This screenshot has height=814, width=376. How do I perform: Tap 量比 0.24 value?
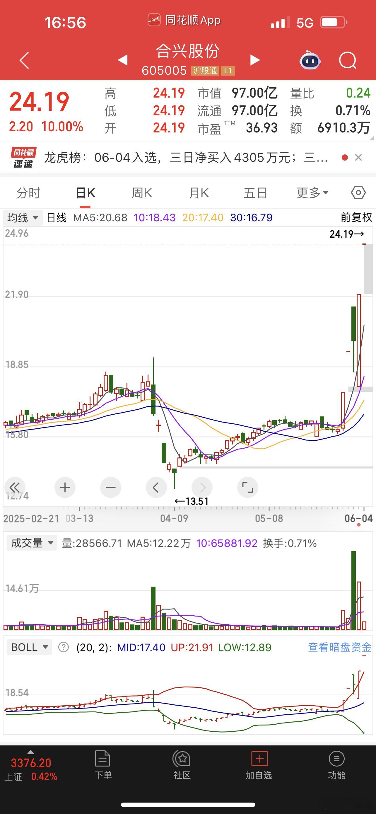tap(358, 93)
